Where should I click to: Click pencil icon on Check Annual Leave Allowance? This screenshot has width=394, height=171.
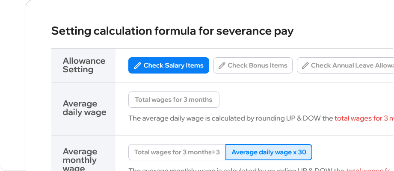pos(305,65)
